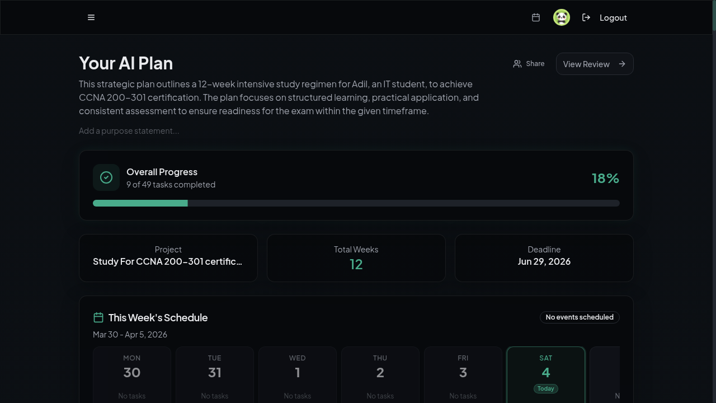Click the arrow inside the View Review button
This screenshot has width=716, height=403.
(622, 64)
